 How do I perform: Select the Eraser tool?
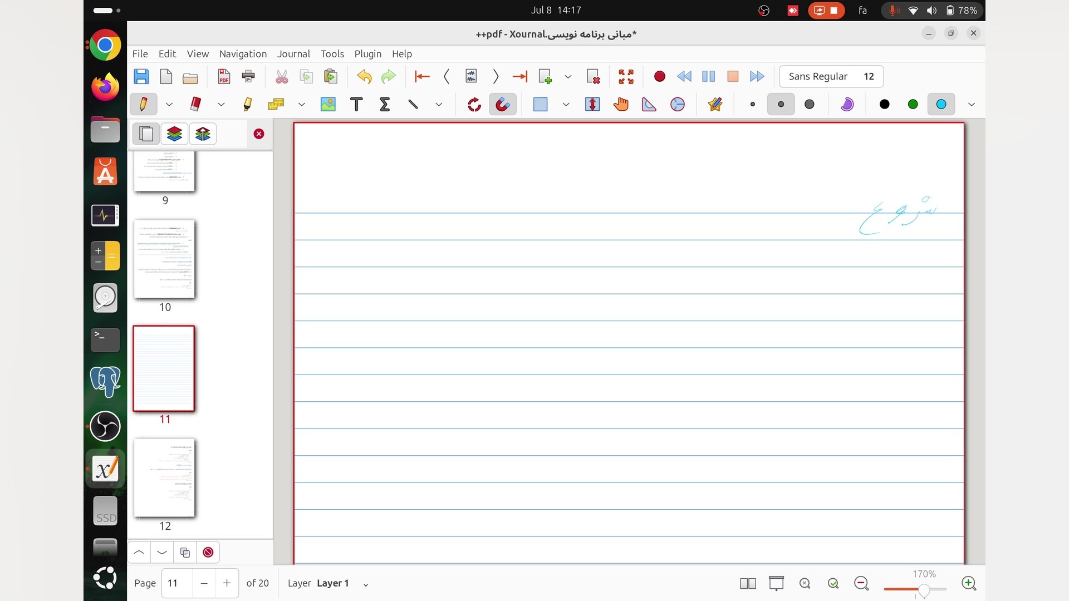195,104
